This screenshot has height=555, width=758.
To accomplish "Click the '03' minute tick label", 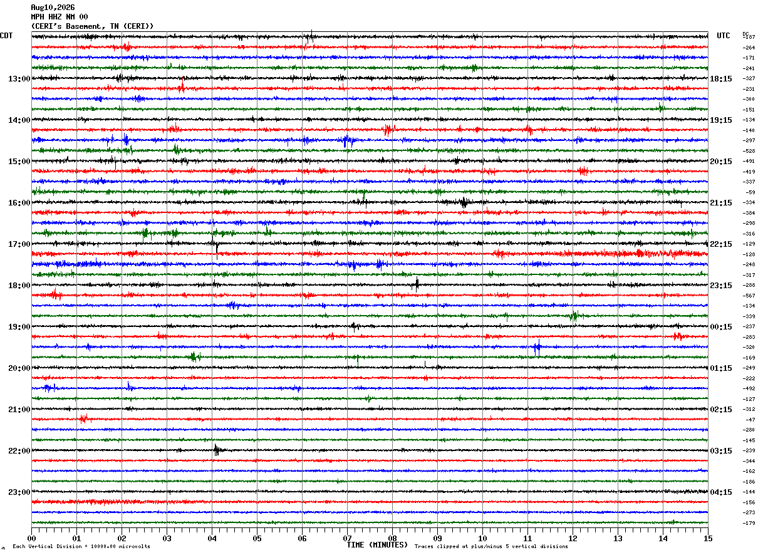I will pyautogui.click(x=167, y=538).
